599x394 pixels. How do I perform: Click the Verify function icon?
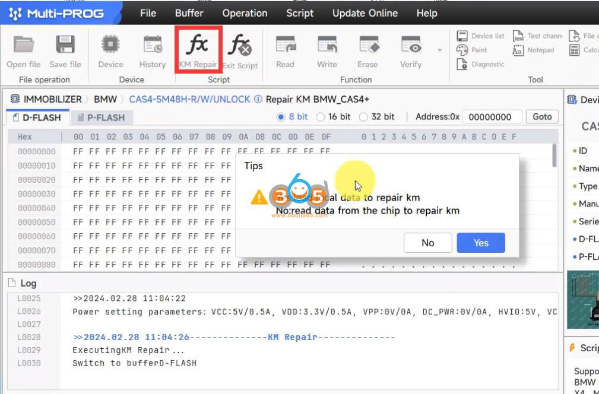click(411, 45)
